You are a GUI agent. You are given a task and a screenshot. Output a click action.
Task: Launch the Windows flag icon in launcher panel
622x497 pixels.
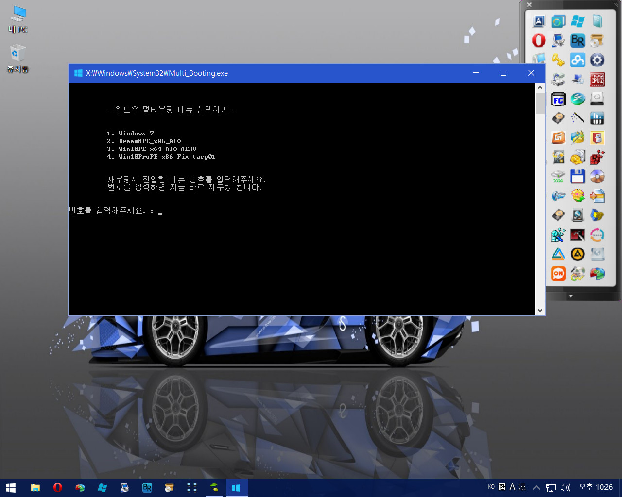tap(578, 21)
